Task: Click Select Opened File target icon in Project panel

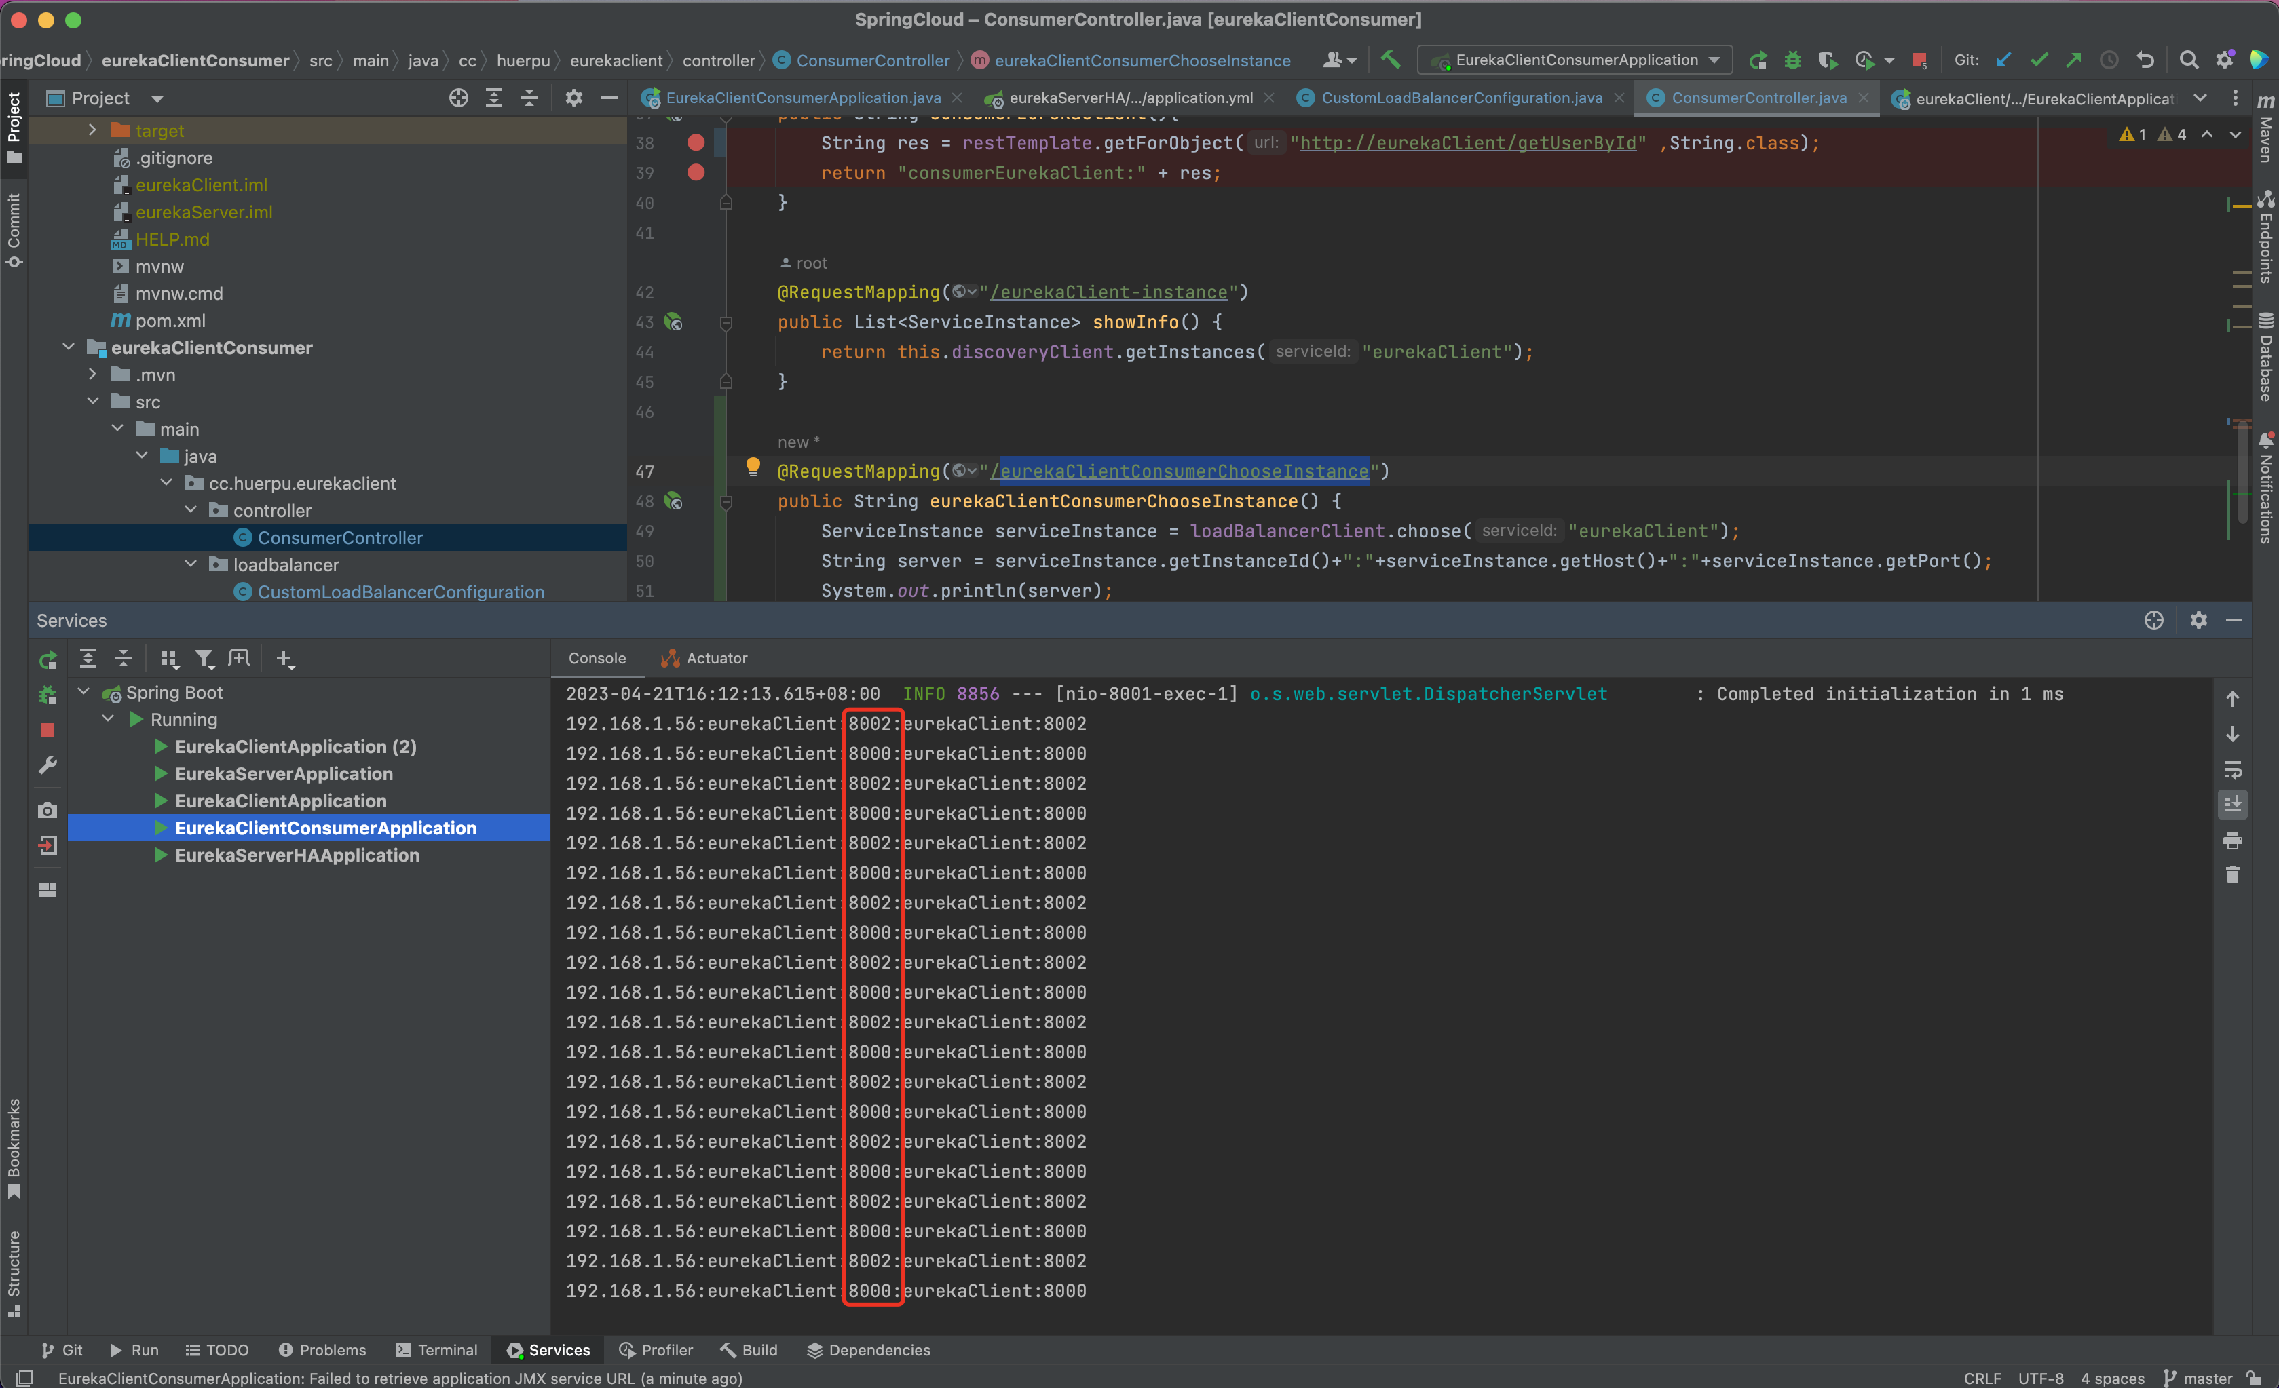Action: click(458, 98)
